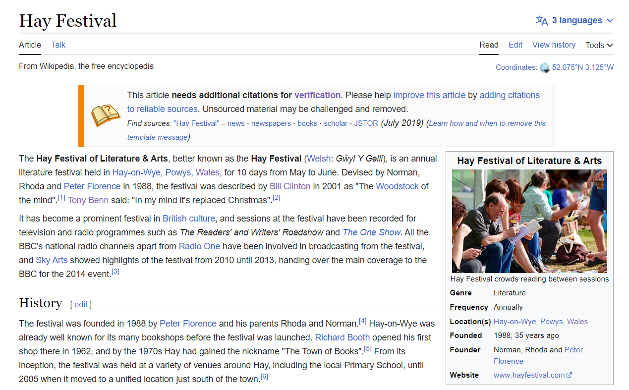Viewport: 629px width, 390px height.
Task: Open the verification link in the notice
Action: tap(317, 95)
